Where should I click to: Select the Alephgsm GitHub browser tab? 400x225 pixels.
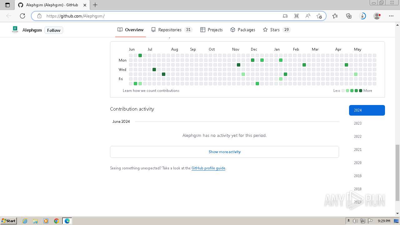pos(52,5)
